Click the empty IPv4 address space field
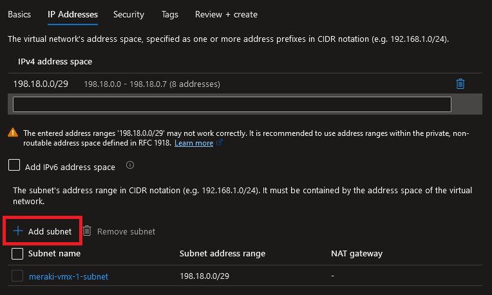Screen dimensions: 492x295 pyautogui.click(x=232, y=104)
